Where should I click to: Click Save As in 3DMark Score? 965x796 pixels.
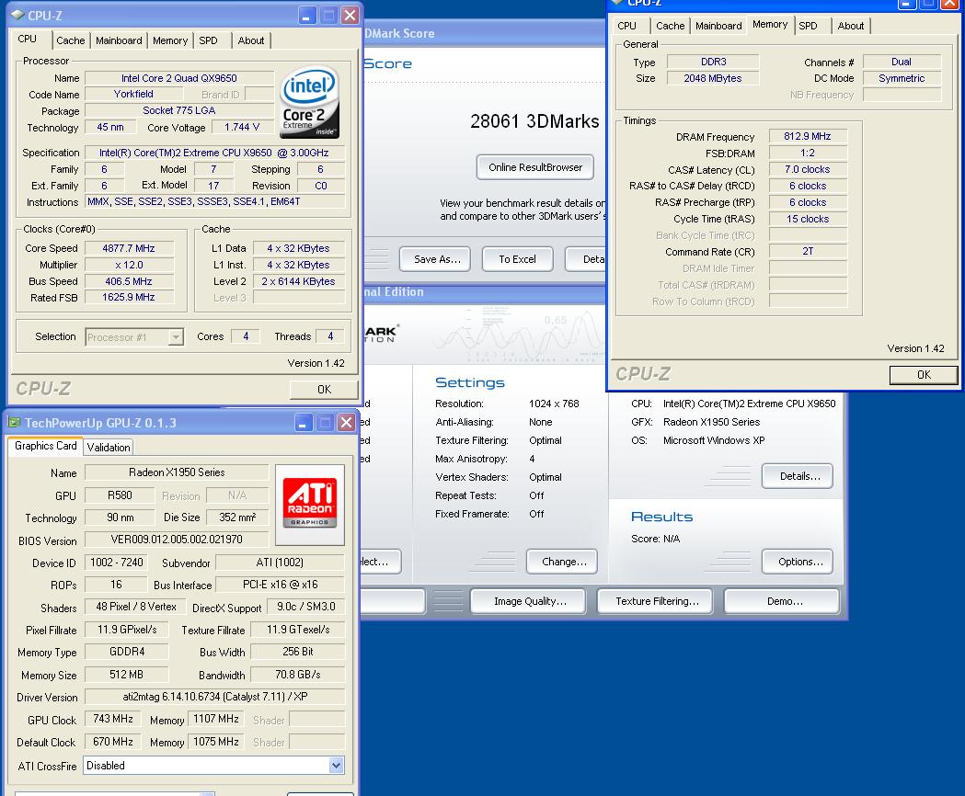pos(435,259)
